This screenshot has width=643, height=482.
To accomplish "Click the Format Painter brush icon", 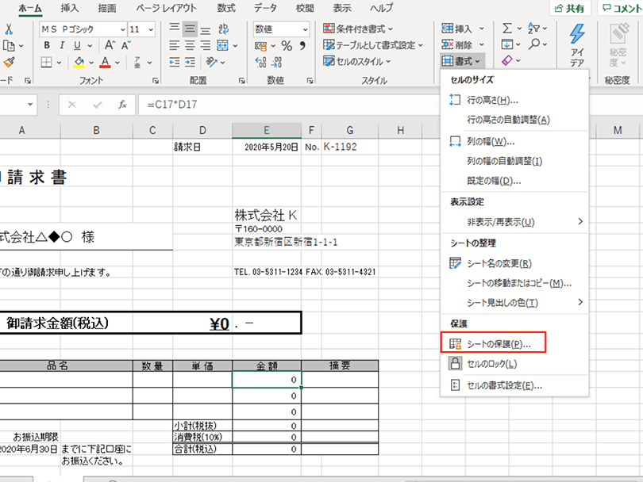I will point(9,63).
